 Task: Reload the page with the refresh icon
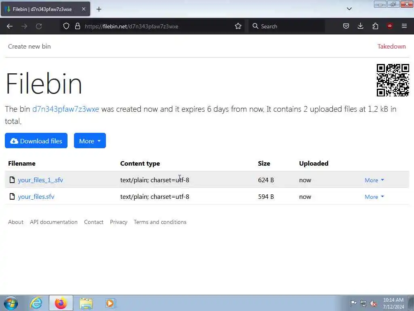(39, 26)
